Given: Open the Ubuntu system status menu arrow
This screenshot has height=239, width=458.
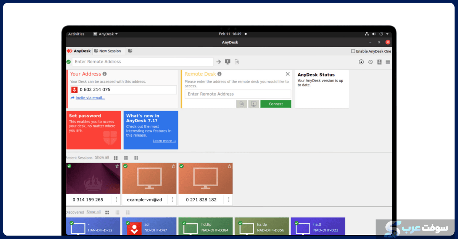Looking at the screenshot, I should 387,34.
